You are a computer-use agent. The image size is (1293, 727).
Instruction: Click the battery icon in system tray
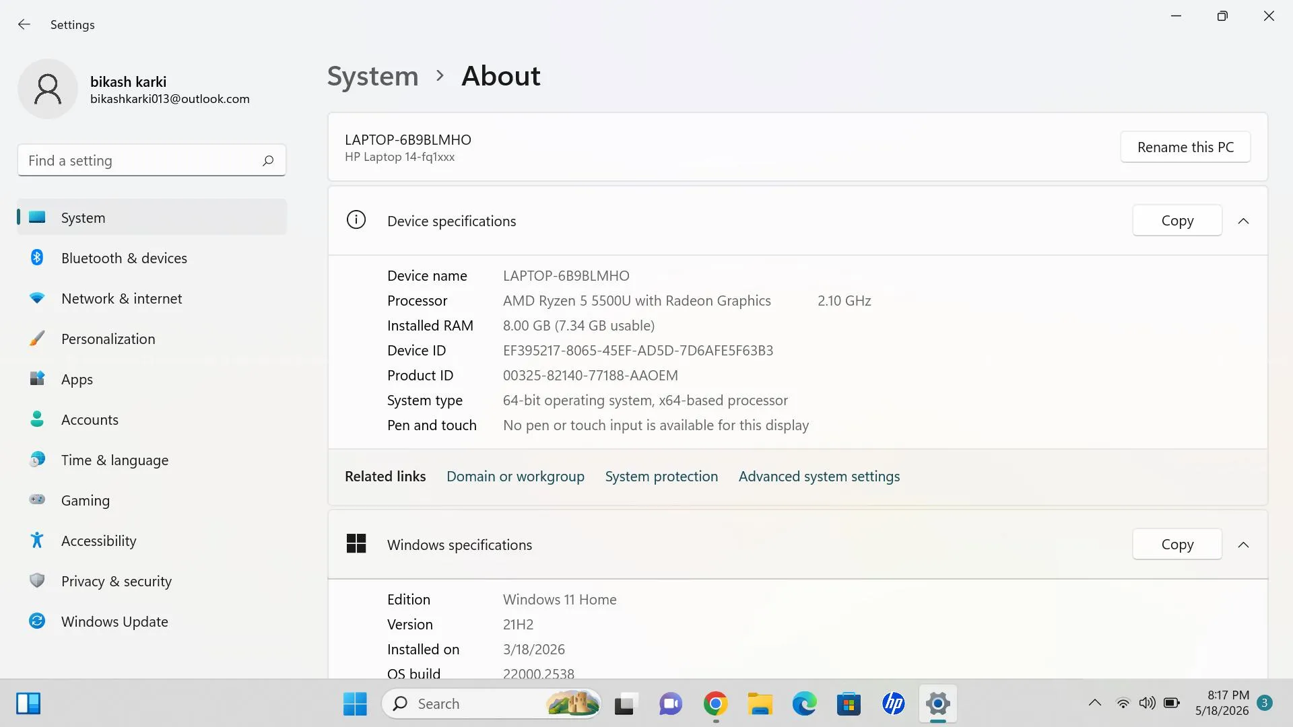click(x=1172, y=703)
